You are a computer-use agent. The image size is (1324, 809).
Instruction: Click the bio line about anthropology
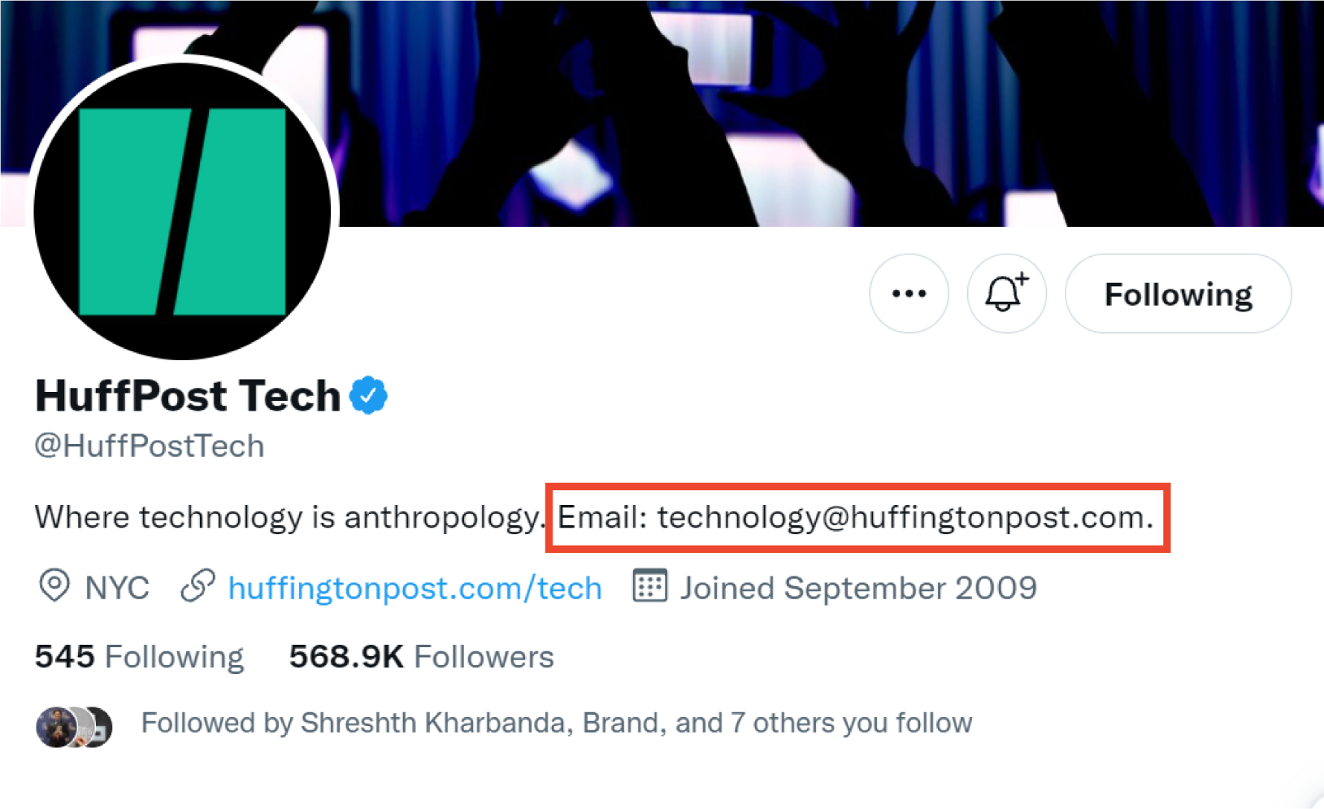[289, 517]
